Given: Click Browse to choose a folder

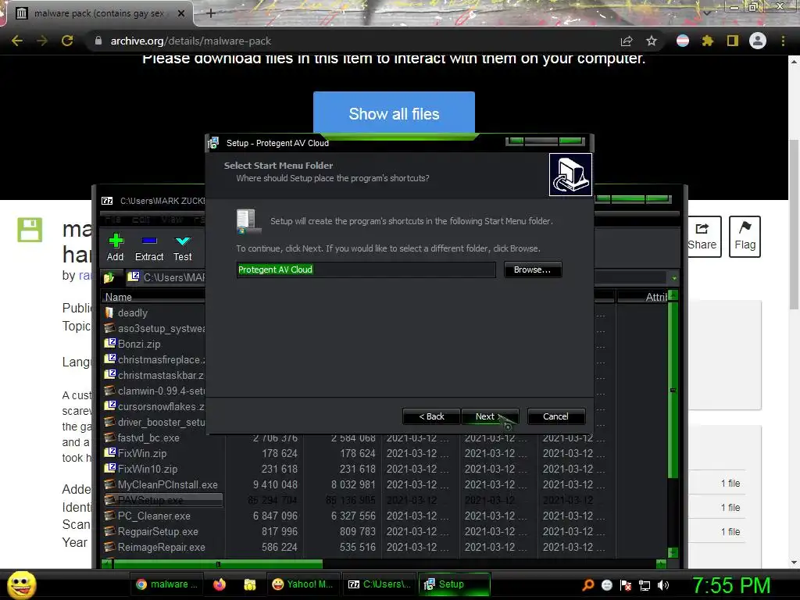Looking at the screenshot, I should 533,270.
